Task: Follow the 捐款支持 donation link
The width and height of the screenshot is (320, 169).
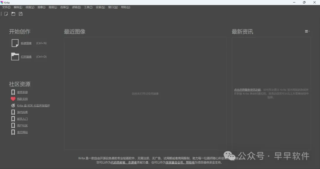Action: [23, 99]
